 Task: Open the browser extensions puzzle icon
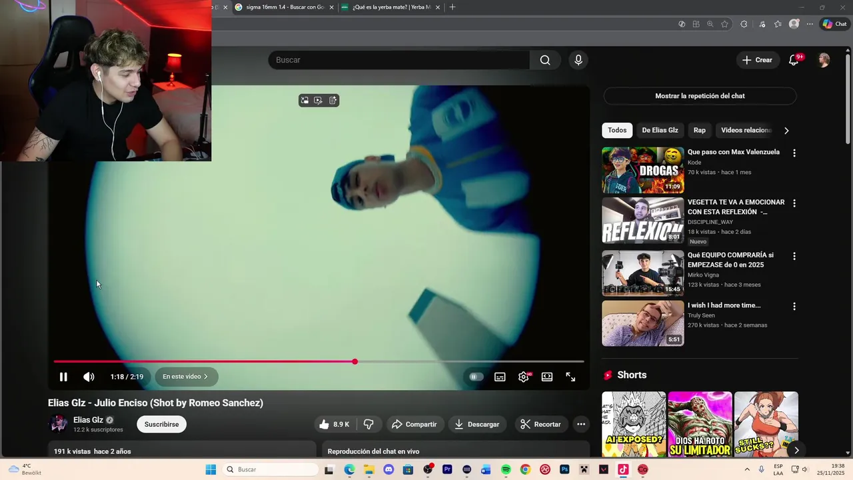tap(744, 24)
